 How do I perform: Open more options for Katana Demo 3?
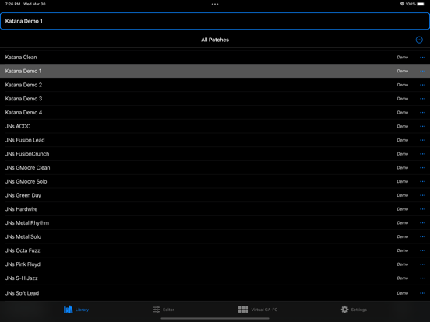tap(422, 99)
